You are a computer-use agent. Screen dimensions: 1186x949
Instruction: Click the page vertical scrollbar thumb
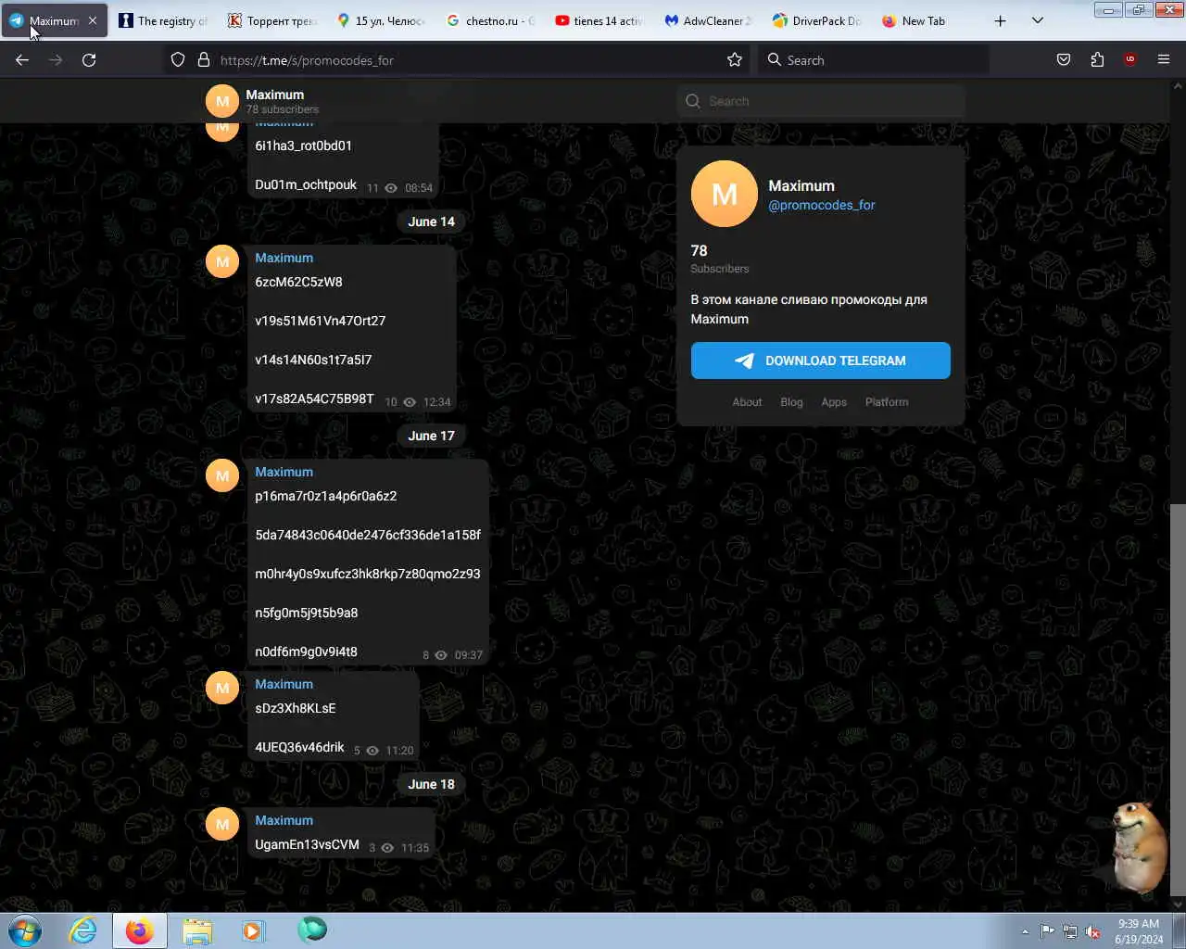(x=1178, y=700)
